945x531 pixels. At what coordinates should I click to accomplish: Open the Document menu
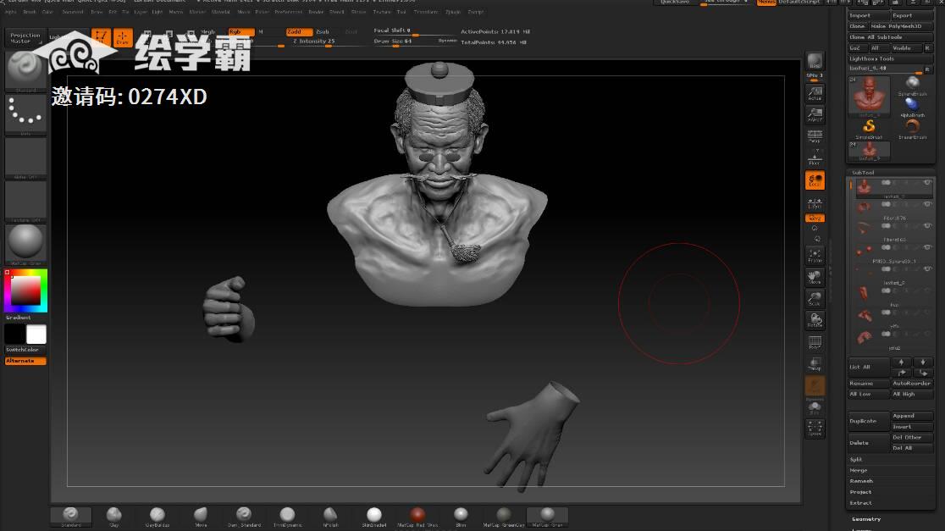[73, 12]
